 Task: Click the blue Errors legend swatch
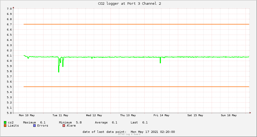point(34,126)
